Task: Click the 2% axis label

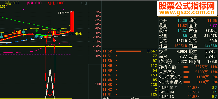Action: click(x=98, y=12)
